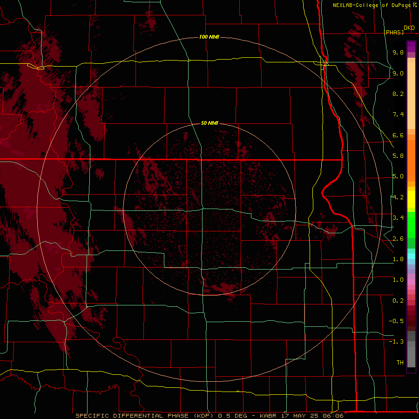This screenshot has height=419, width=419.
Task: Click the 5.8 scale value
Action: (398, 156)
